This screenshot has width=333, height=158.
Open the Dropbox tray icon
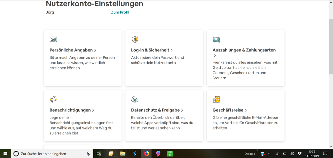[x=300, y=154]
